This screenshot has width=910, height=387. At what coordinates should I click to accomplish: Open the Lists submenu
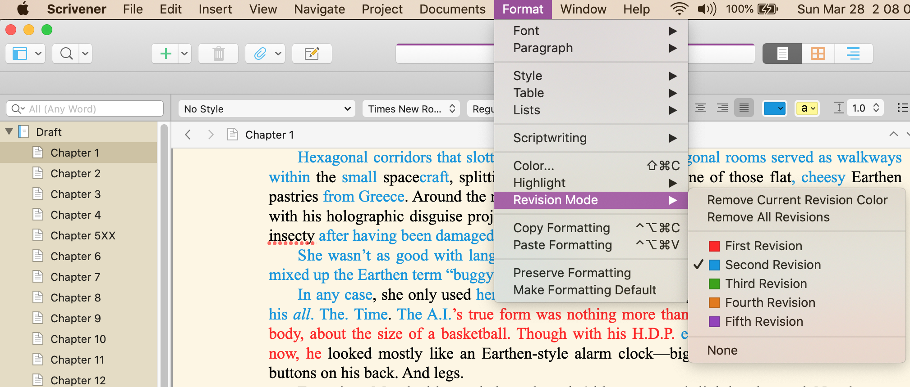pos(591,110)
